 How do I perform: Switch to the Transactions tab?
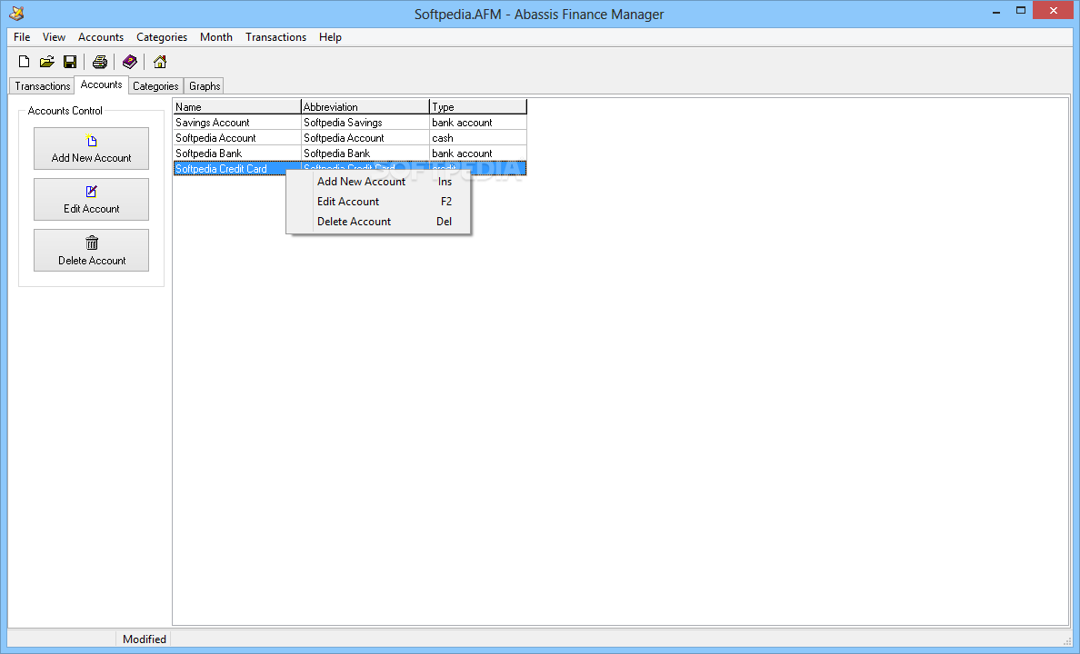(42, 86)
